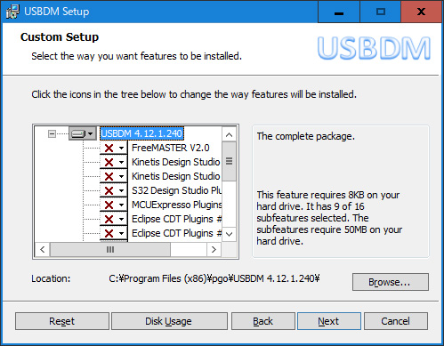Click the horizontal scrollbar thumb of tree

(x=110, y=249)
